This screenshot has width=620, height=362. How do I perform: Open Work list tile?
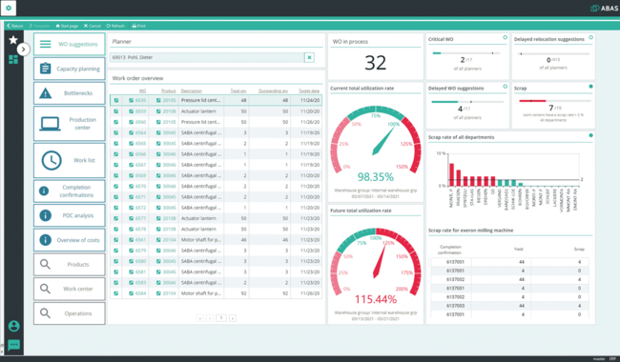tap(70, 160)
